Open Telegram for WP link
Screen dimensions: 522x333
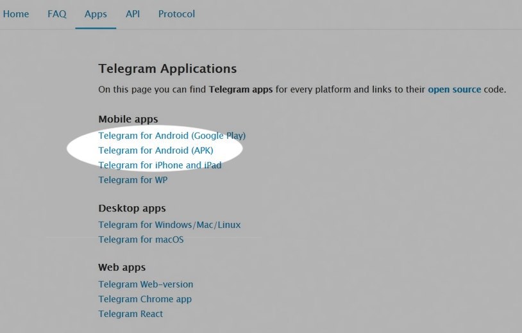point(133,180)
